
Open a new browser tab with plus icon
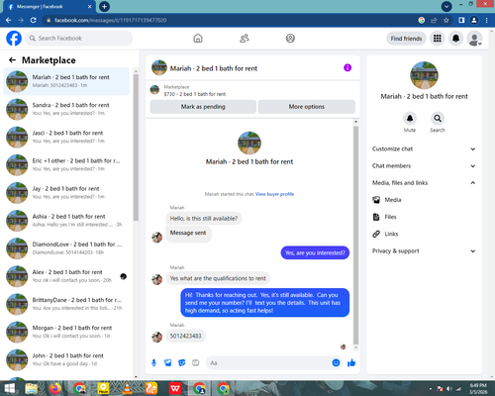104,6
